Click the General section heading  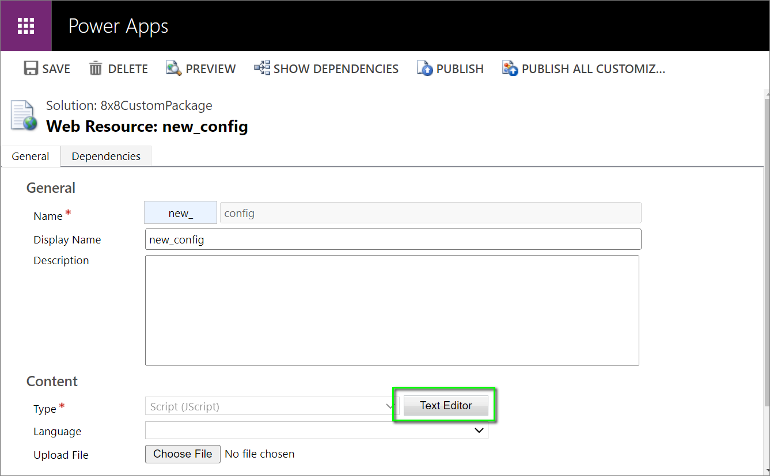(51, 188)
